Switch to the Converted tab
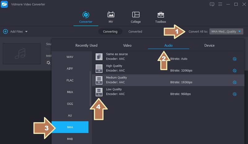 coord(135,32)
